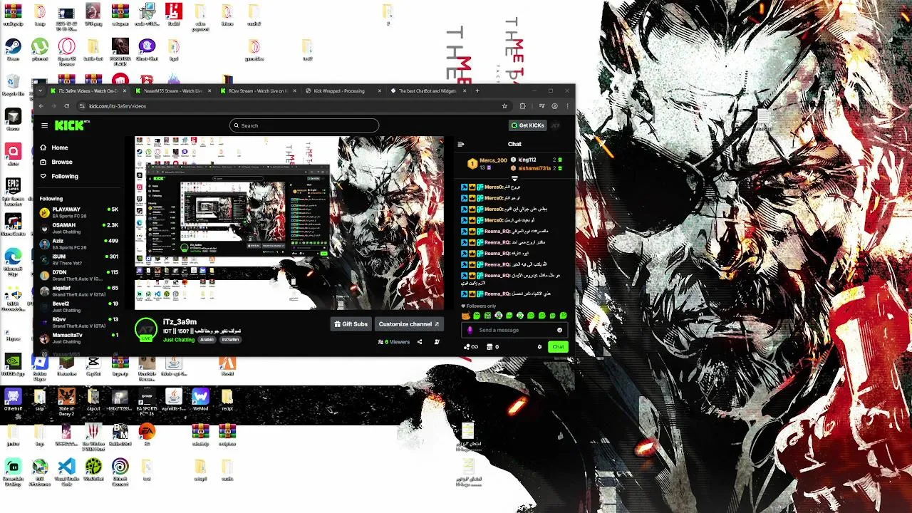The width and height of the screenshot is (912, 513).
Task: Click the chat points infinity icon
Action: point(470,347)
